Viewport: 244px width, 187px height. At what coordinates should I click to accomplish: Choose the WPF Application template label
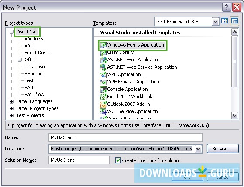[x=124, y=75]
